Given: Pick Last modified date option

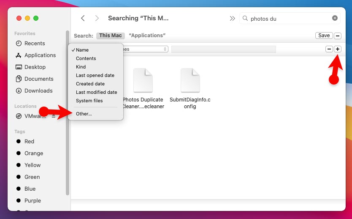Looking at the screenshot, I should [96, 92].
